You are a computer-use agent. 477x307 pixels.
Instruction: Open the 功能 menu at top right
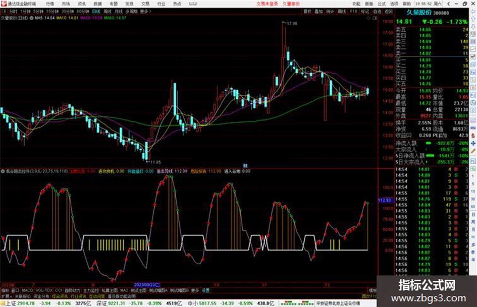356,4
